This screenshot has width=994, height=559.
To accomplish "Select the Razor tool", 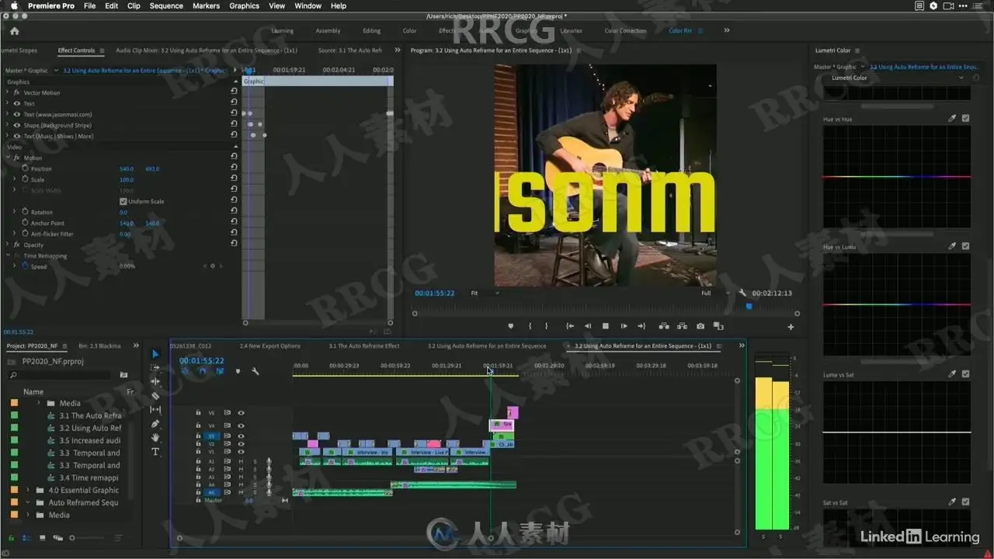I will (155, 395).
